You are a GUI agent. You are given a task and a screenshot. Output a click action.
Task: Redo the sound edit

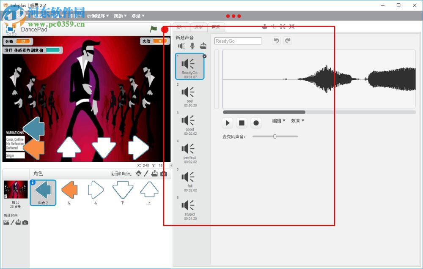tap(288, 41)
